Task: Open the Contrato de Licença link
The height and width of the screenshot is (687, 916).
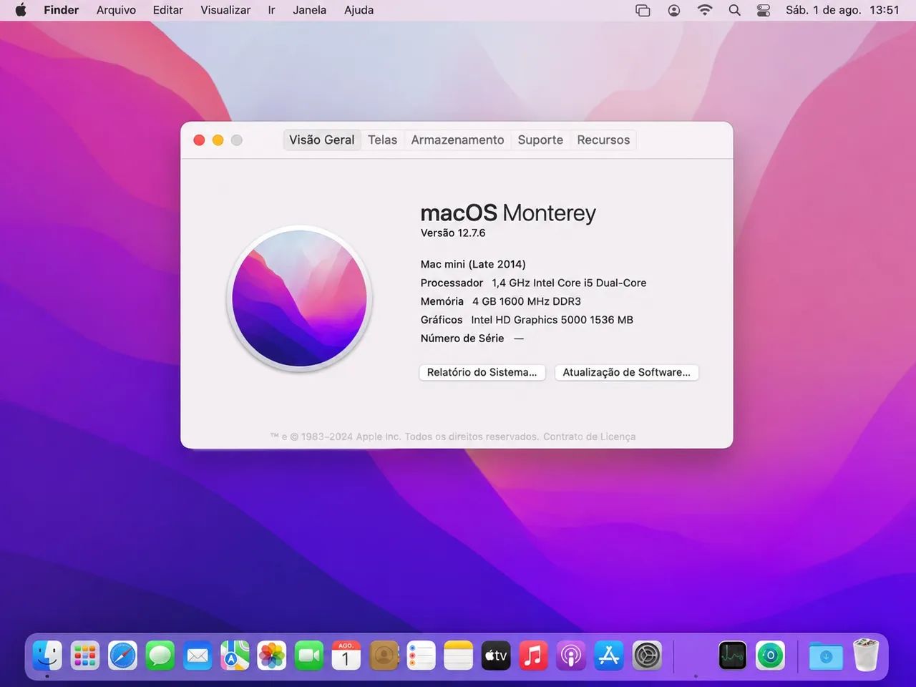Action: pos(589,437)
